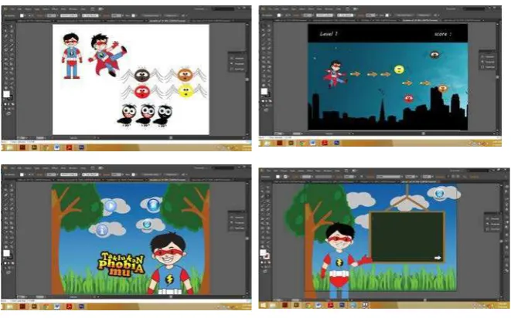Click the 'Level 1' text in game scene

click(x=329, y=33)
